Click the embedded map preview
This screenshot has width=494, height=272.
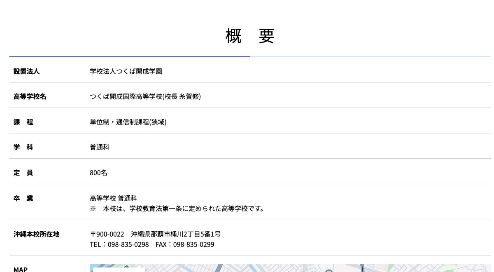290,268
